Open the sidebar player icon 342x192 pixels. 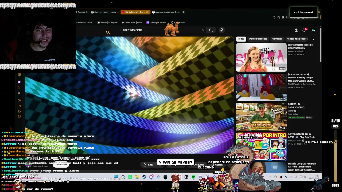(19, 101)
